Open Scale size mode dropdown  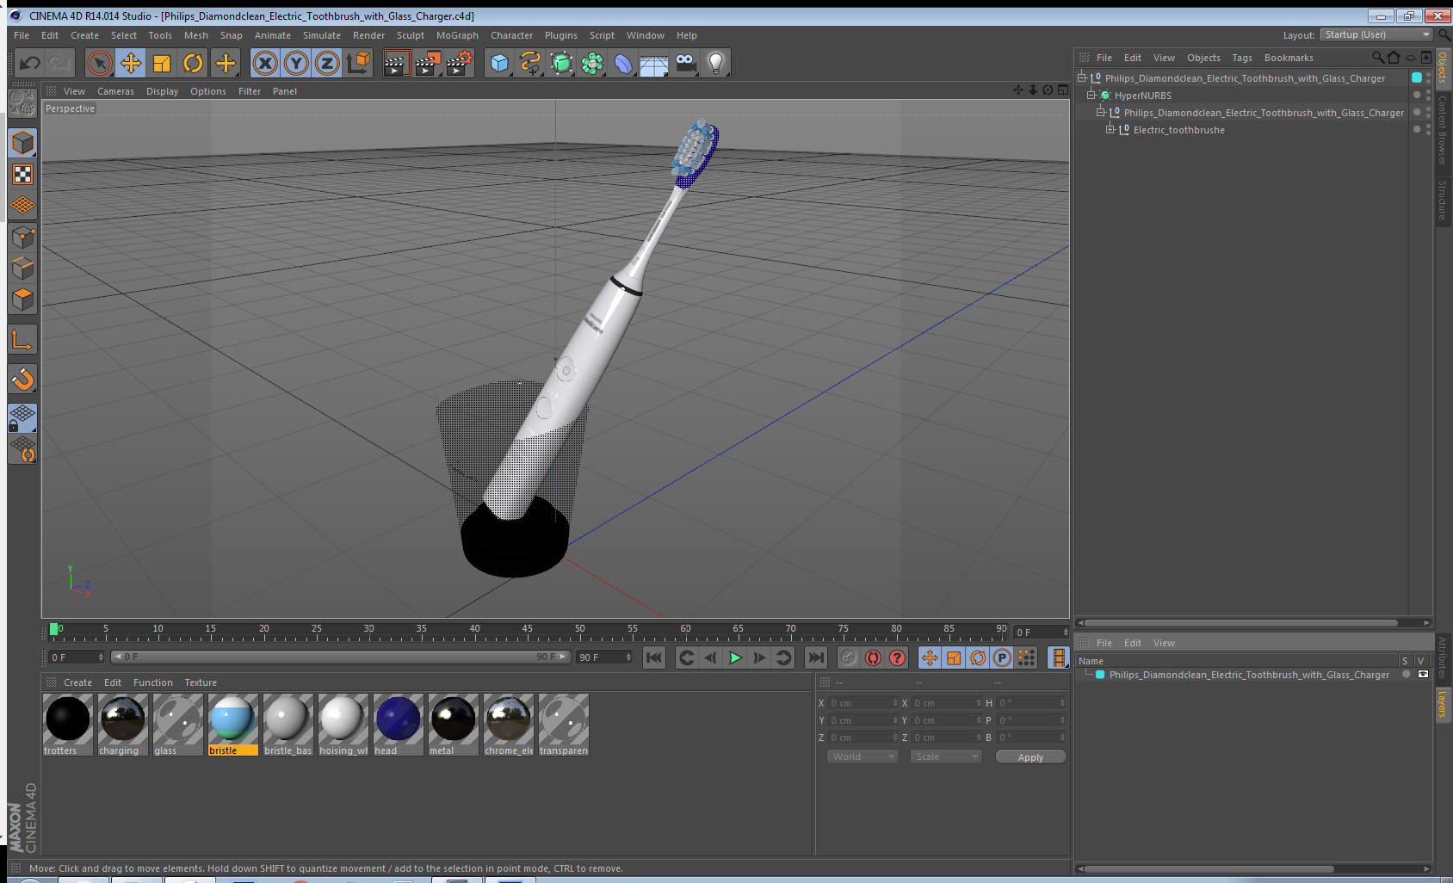946,756
